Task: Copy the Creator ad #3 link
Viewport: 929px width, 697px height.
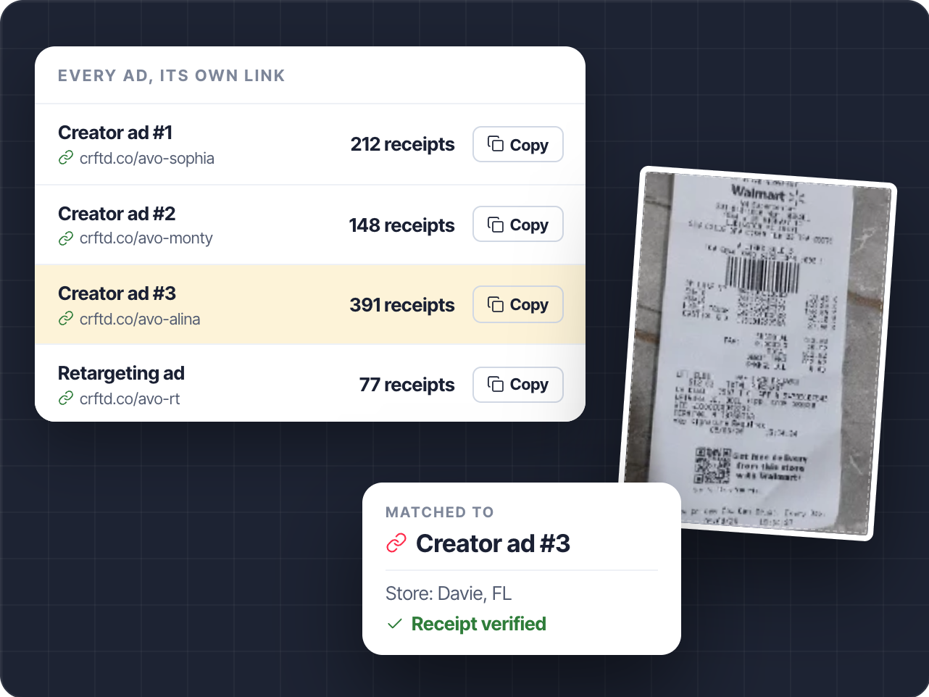Action: [518, 304]
